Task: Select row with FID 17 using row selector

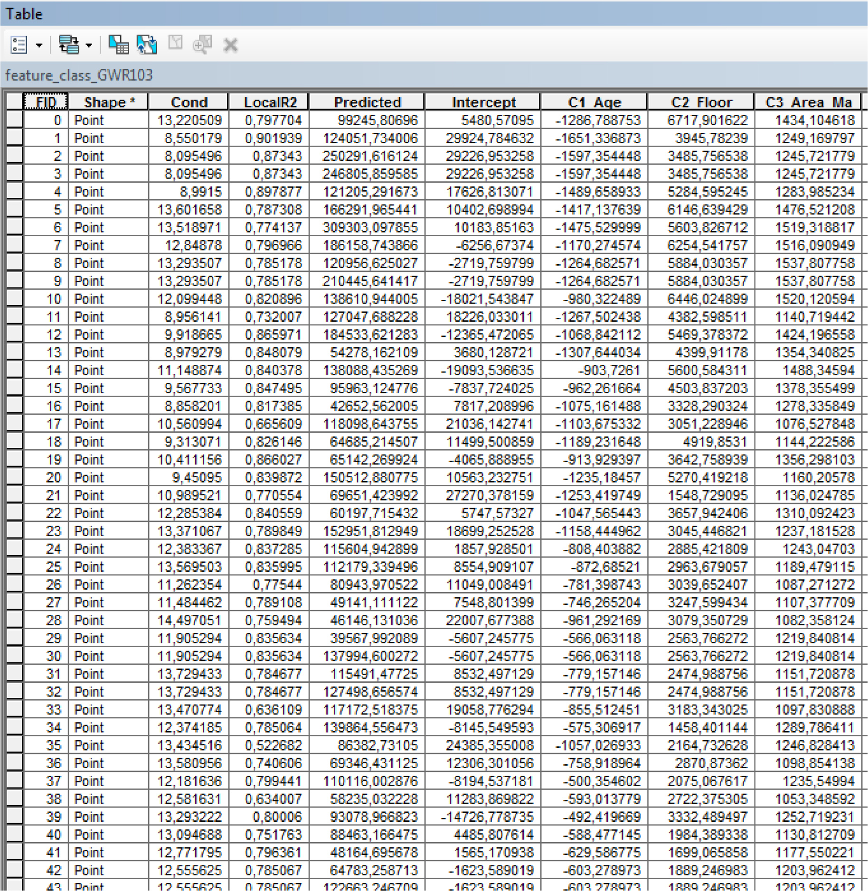Action: [x=14, y=424]
